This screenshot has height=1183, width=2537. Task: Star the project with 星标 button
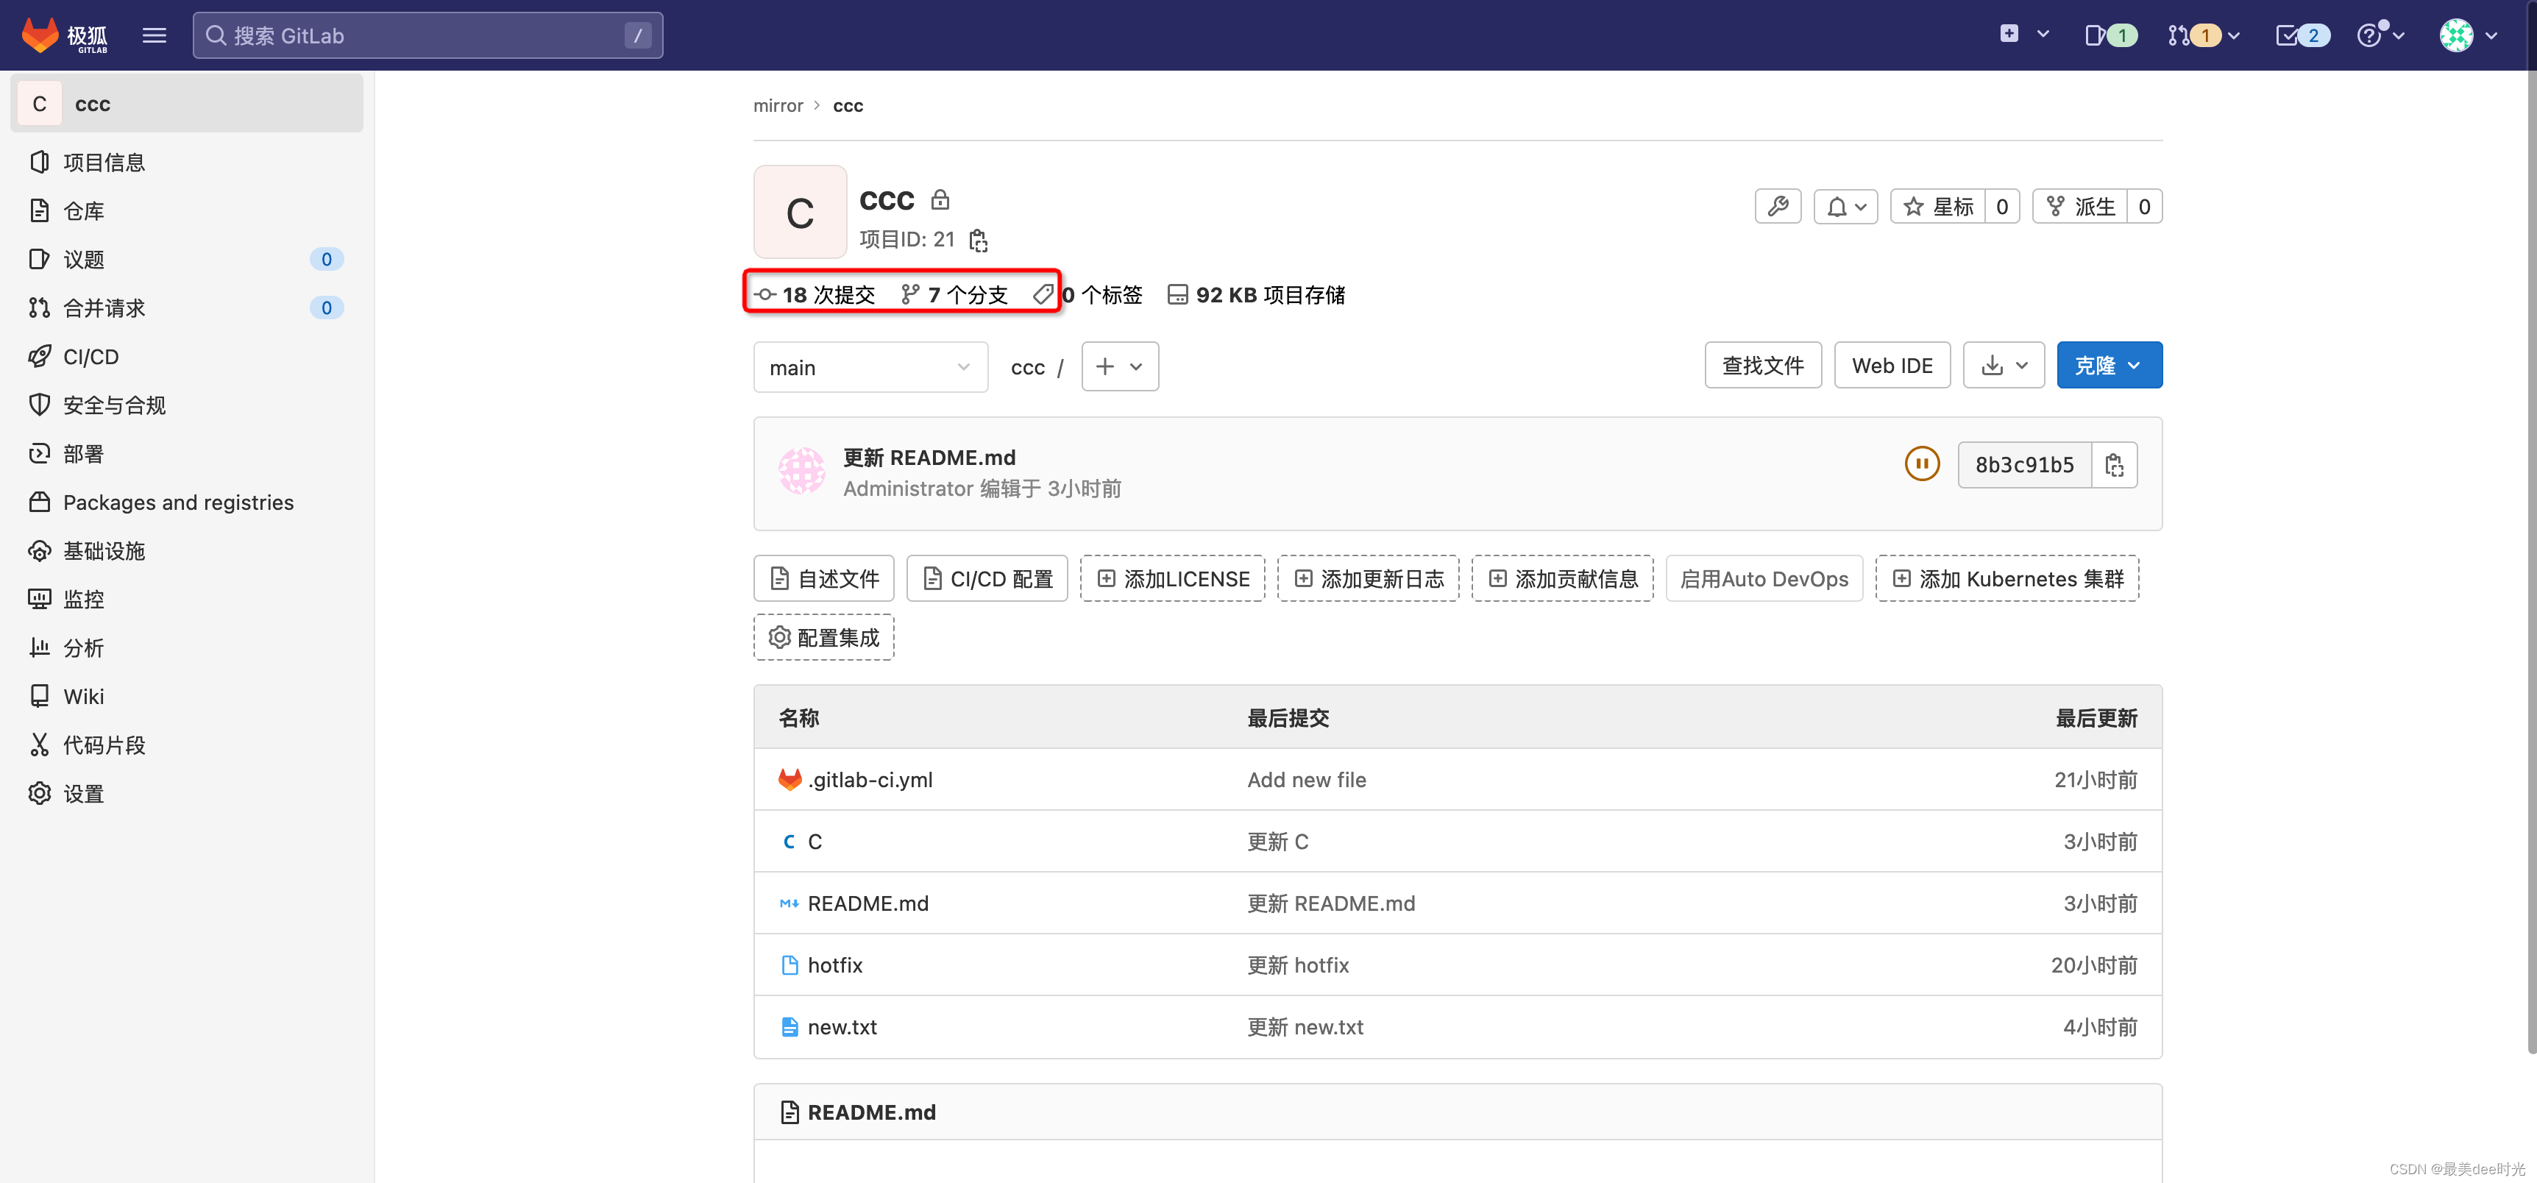tap(1938, 206)
